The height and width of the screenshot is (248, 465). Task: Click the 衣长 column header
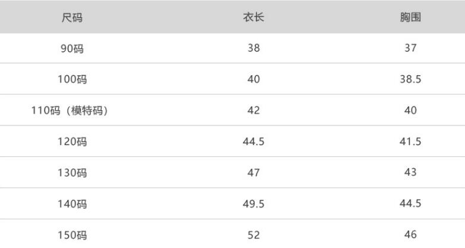click(254, 17)
